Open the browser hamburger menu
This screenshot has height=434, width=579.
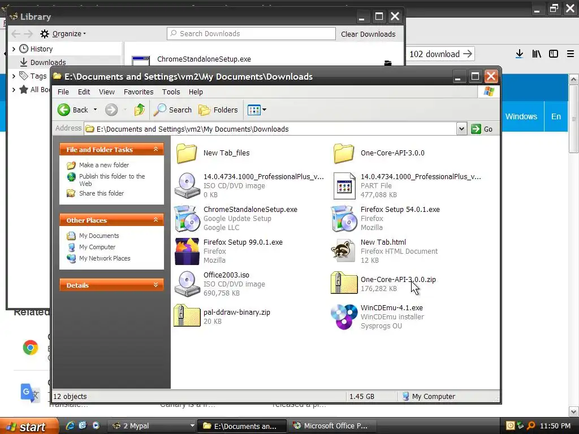click(570, 54)
